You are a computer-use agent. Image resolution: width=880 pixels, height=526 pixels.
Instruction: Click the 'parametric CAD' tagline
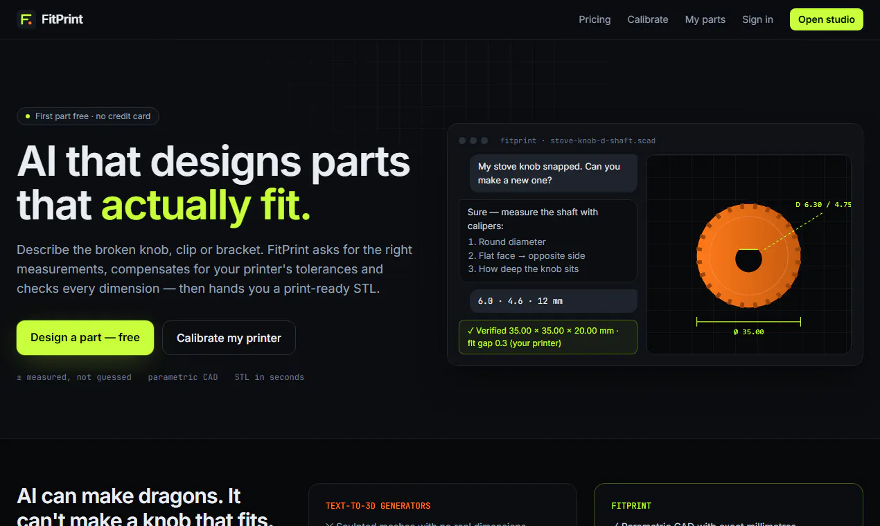(x=183, y=377)
